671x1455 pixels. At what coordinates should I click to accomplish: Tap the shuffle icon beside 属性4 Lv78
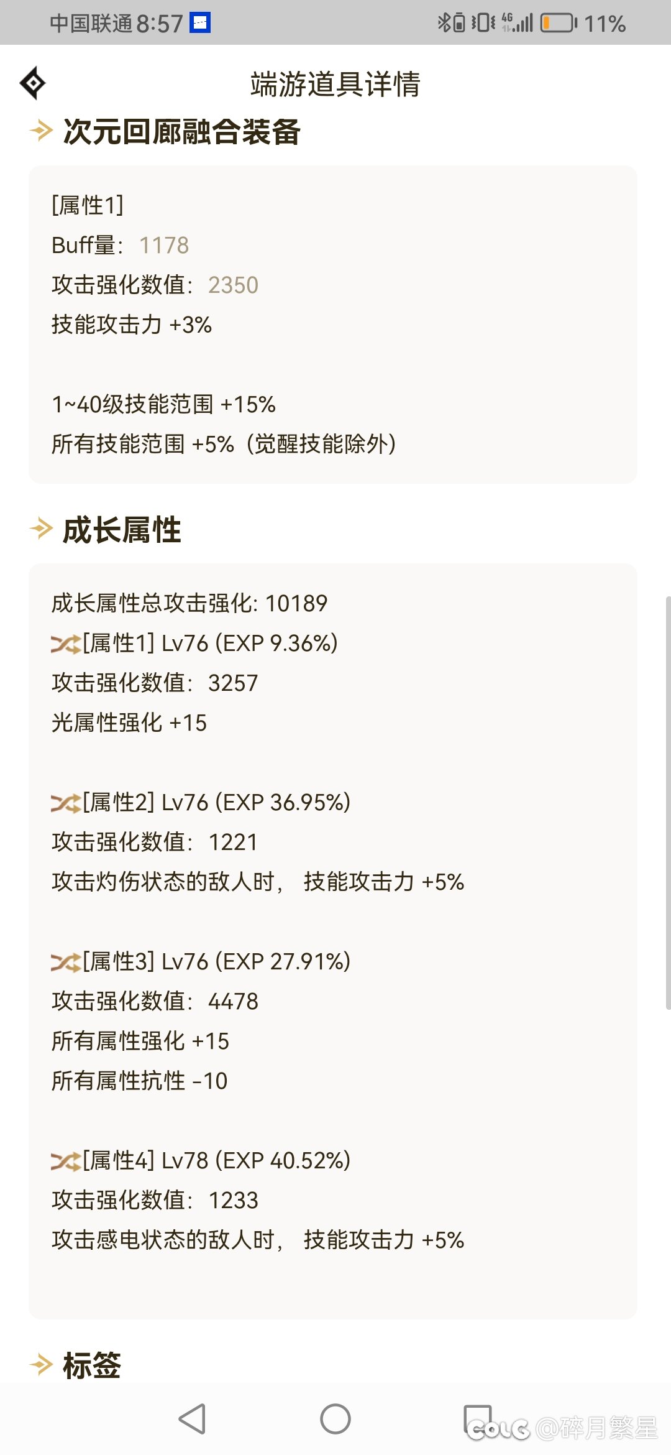tap(65, 1162)
